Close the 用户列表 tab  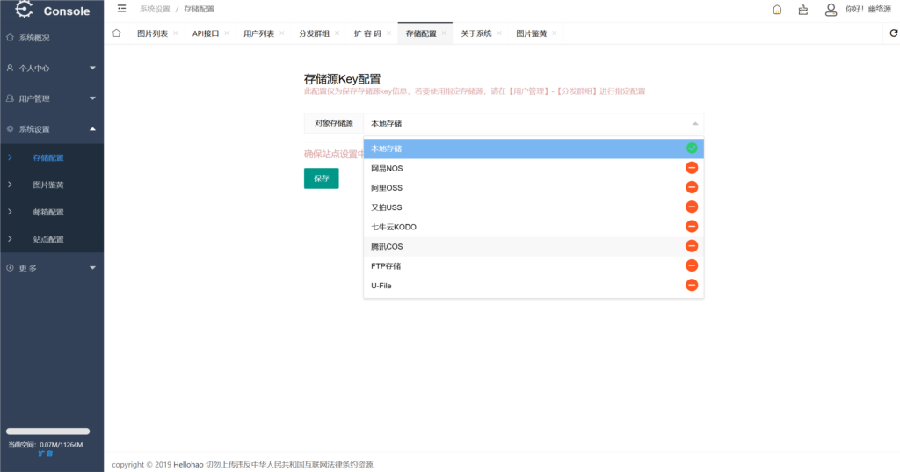click(282, 33)
